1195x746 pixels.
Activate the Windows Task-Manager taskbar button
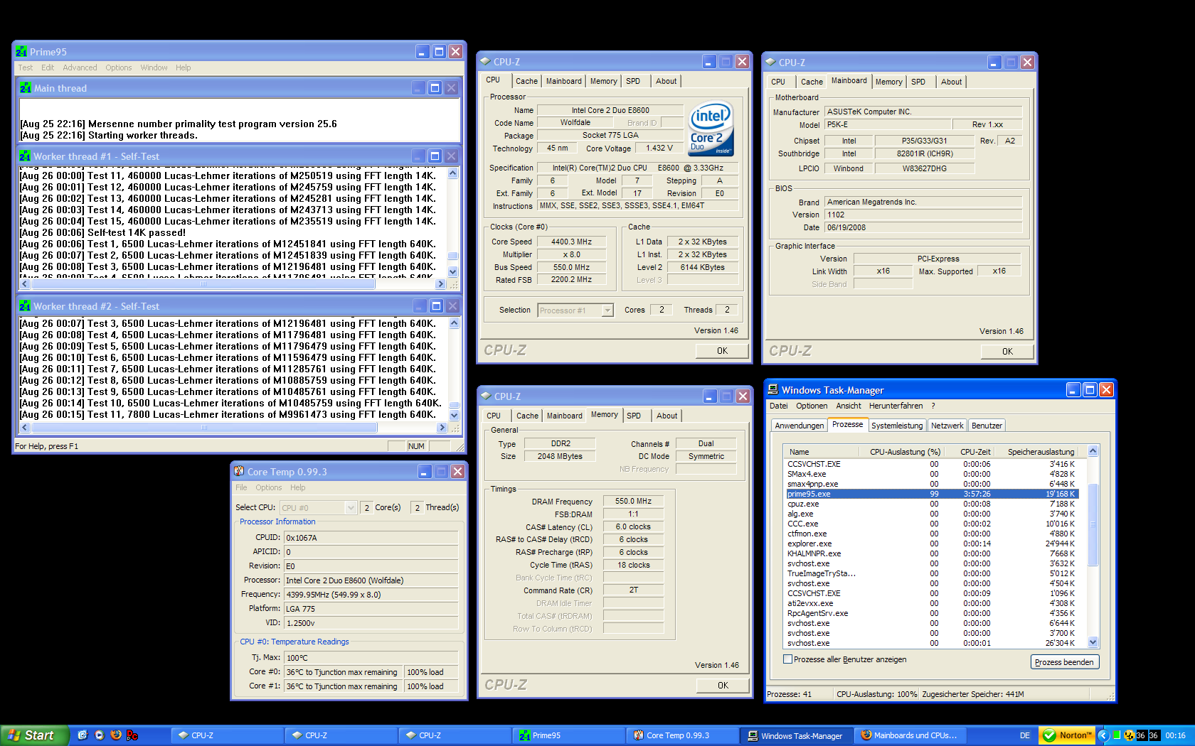(796, 735)
